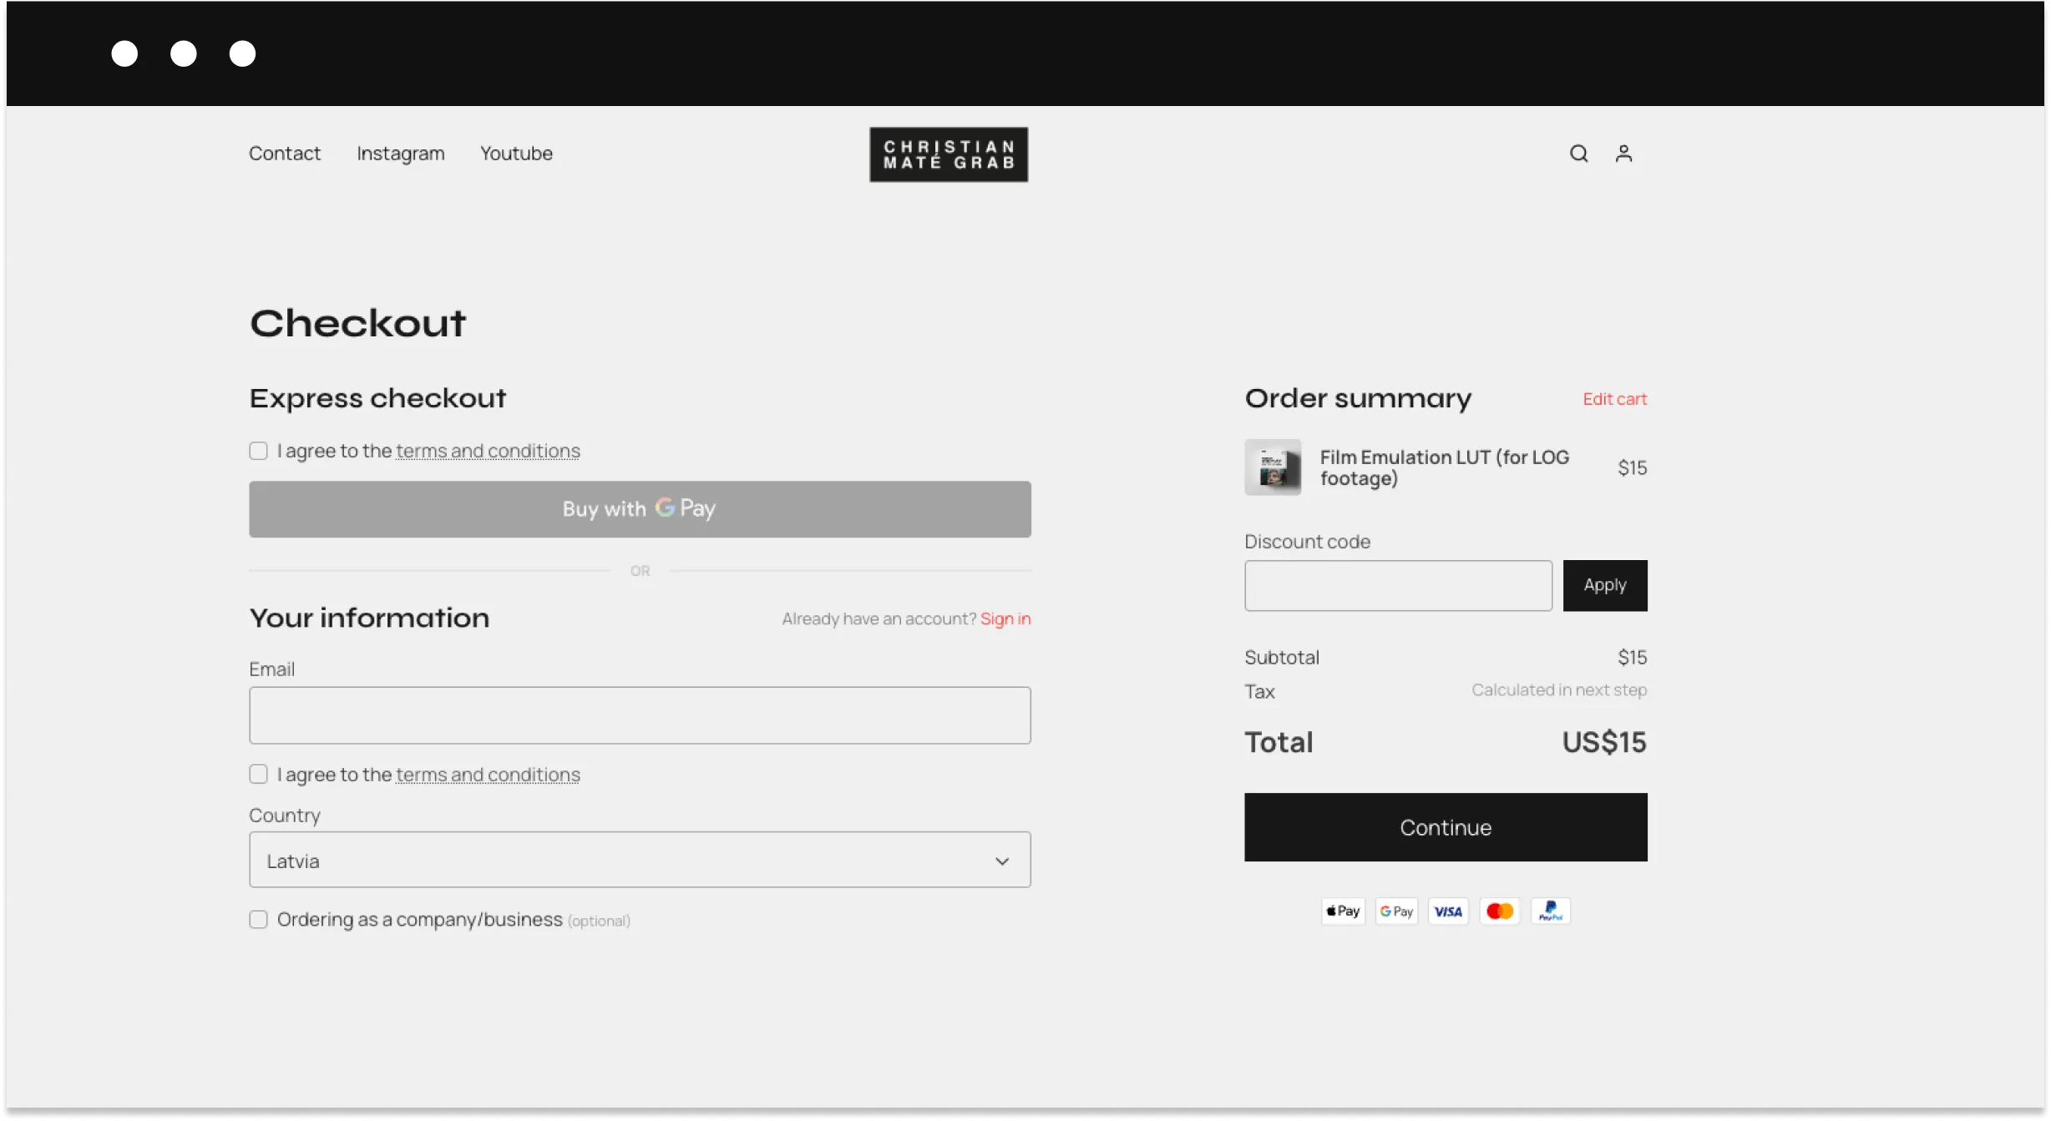Viewport: 2051px width, 1121px height.
Task: Click the second window control dot
Action: [184, 53]
